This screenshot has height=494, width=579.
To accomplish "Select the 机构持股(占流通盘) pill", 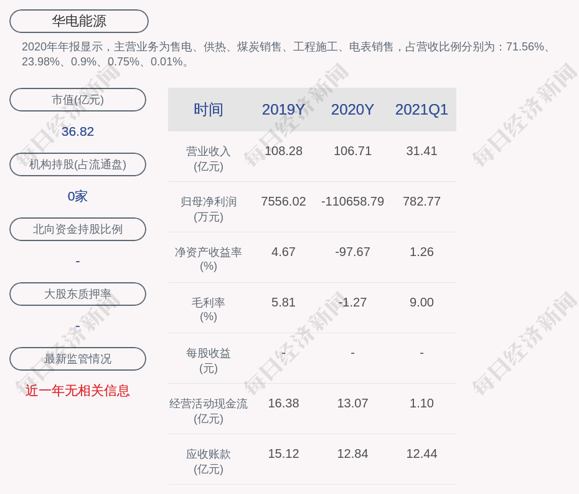I will tap(78, 164).
